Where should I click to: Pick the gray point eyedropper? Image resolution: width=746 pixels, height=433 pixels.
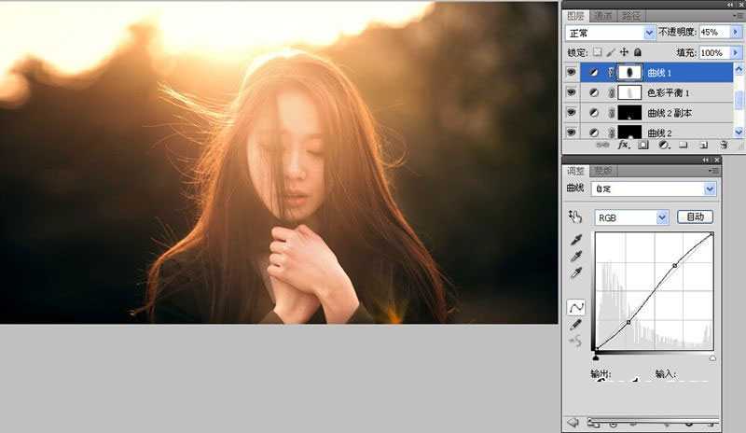[x=575, y=256]
